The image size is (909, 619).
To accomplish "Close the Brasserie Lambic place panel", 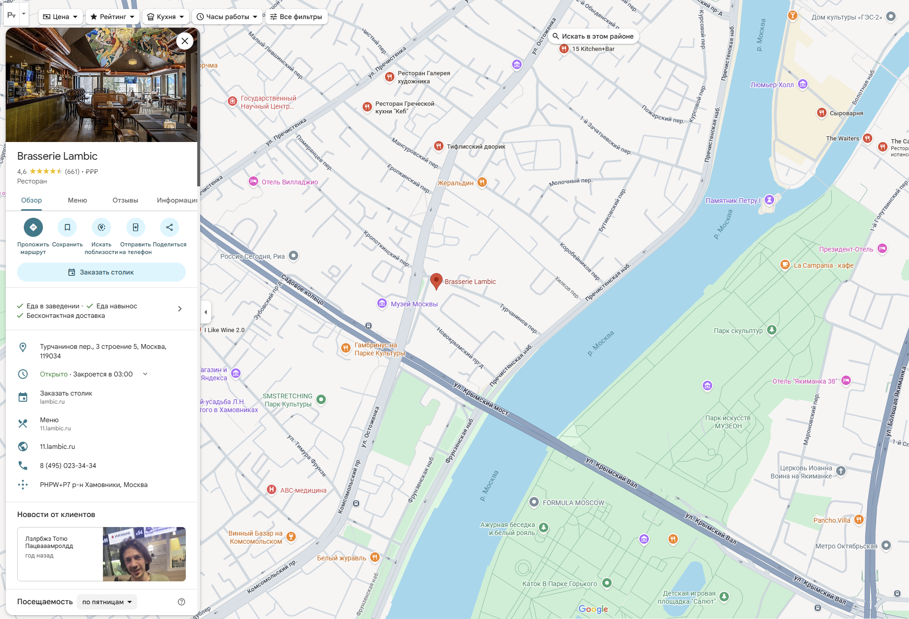I will (x=185, y=41).
